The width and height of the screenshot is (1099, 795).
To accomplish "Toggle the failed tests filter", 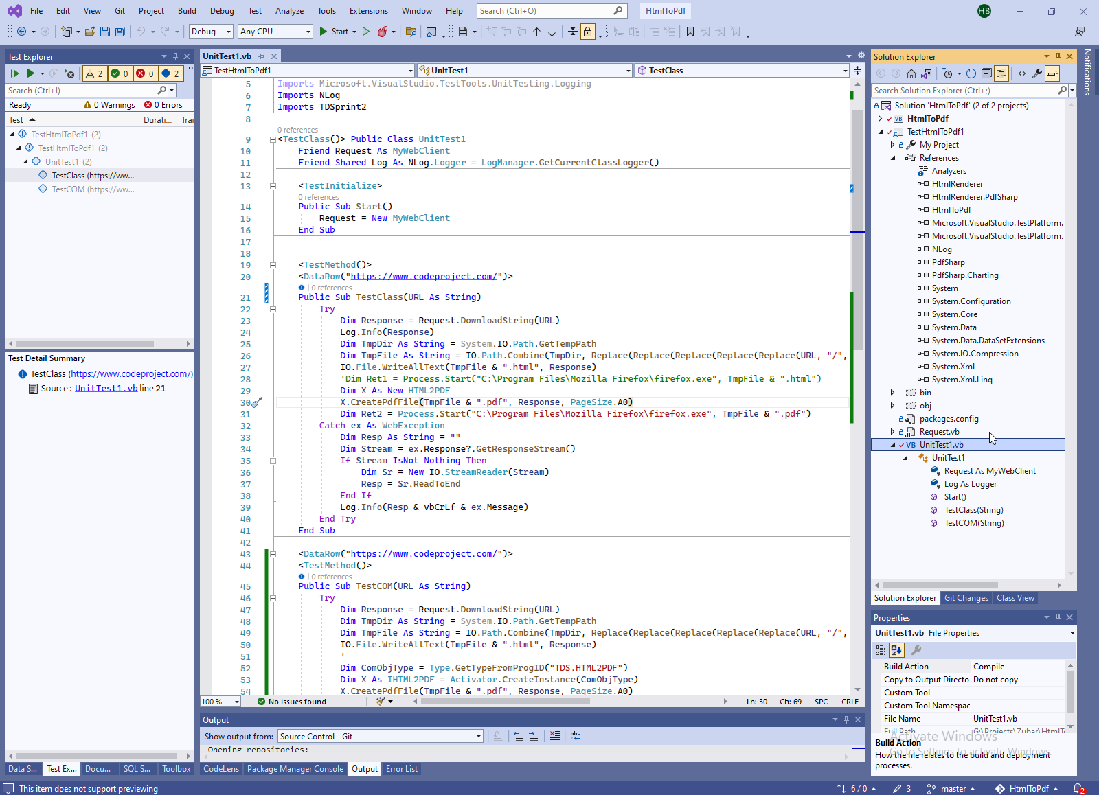I will click(x=144, y=73).
